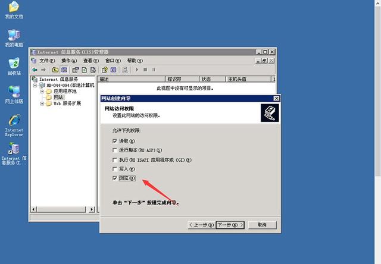Close the Web Site Creation Wizard dialog

tap(276, 98)
